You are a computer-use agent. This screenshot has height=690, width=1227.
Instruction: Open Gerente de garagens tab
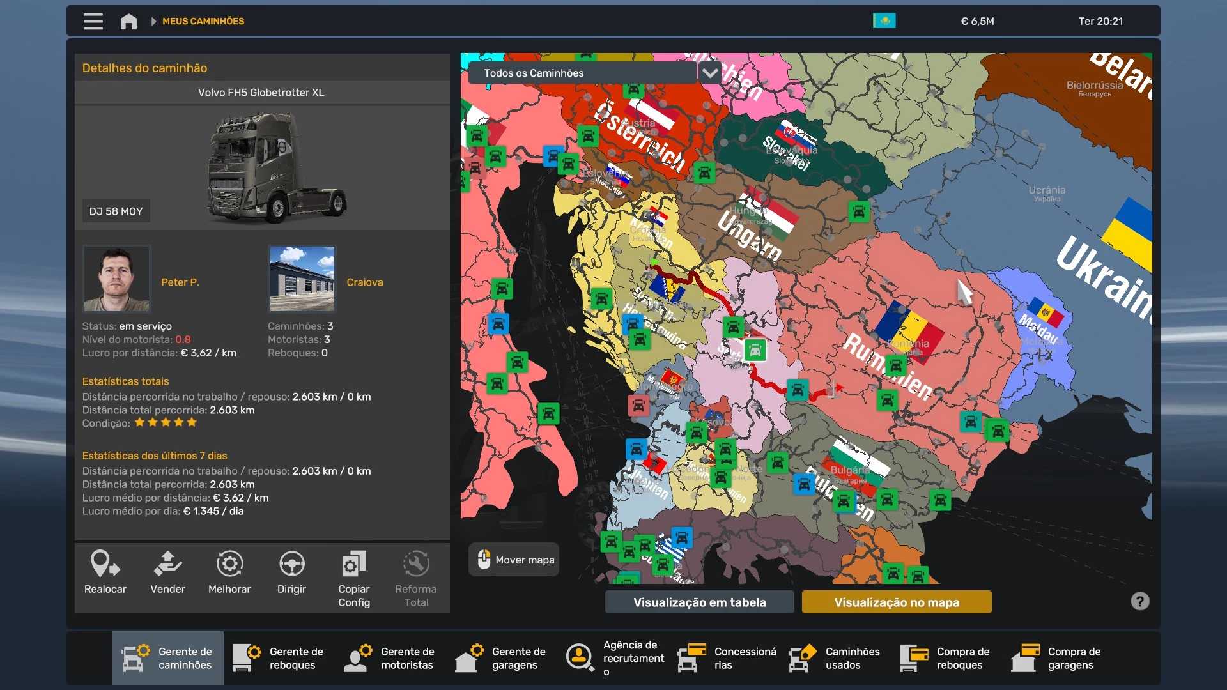tap(501, 658)
